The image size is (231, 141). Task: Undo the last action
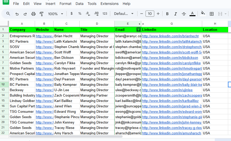tap(17, 14)
